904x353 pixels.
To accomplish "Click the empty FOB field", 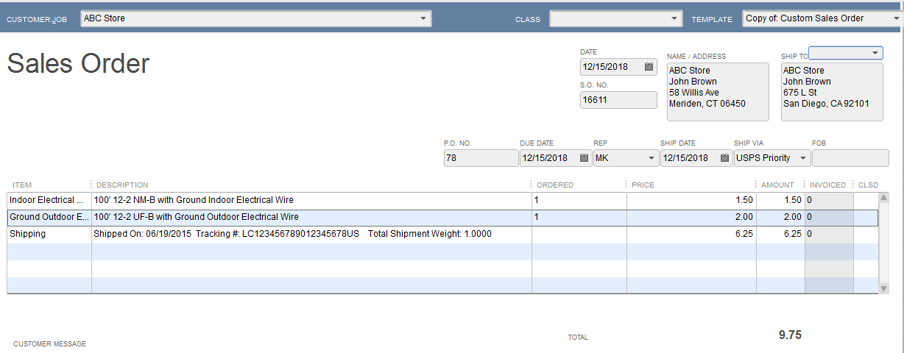I will (850, 158).
